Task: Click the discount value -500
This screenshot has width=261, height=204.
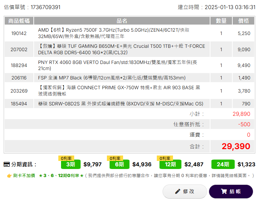Action: click(x=244, y=124)
